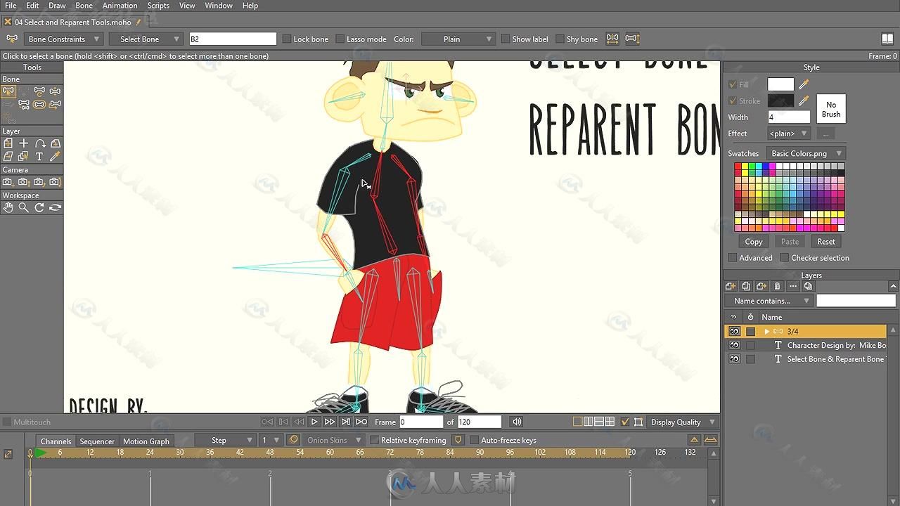This screenshot has width=900, height=506.
Task: Click the stroke Width input field
Action: pyautogui.click(x=789, y=117)
